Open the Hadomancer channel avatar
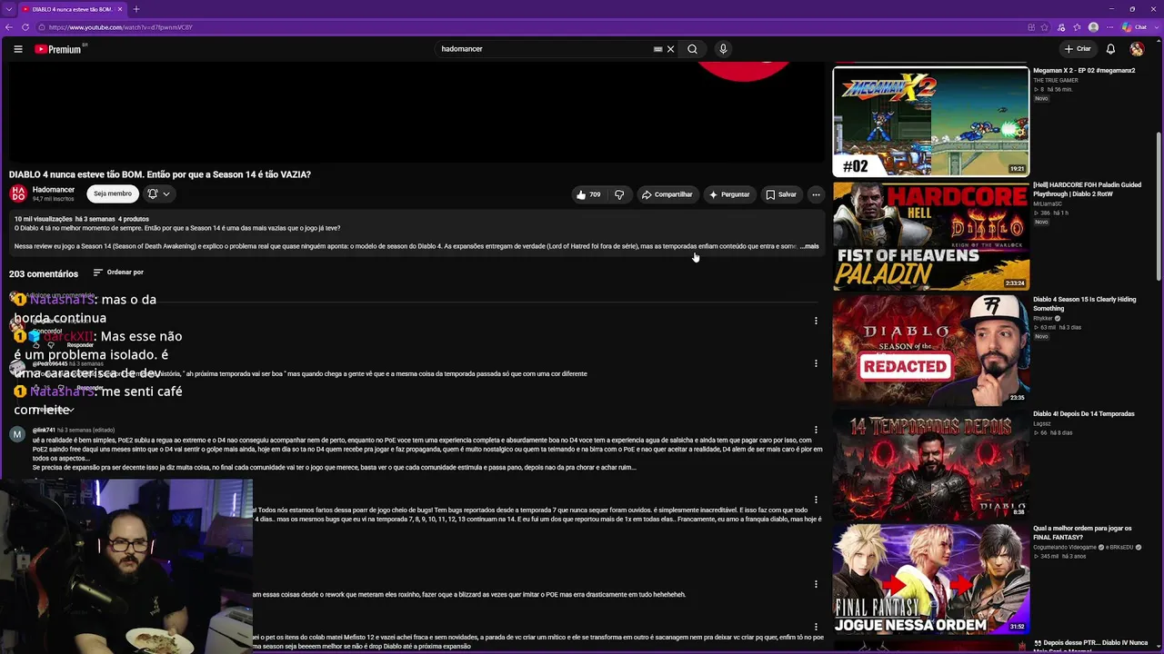 (18, 193)
